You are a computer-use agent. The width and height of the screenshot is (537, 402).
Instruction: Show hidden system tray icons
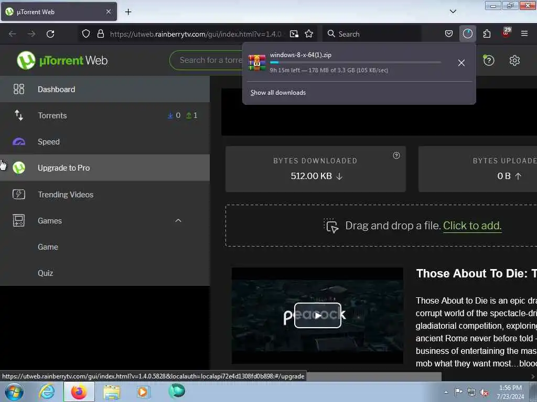pyautogui.click(x=446, y=392)
